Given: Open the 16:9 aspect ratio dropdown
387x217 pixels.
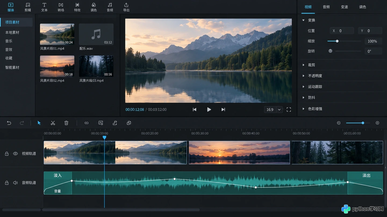Looking at the screenshot, I should click(273, 110).
